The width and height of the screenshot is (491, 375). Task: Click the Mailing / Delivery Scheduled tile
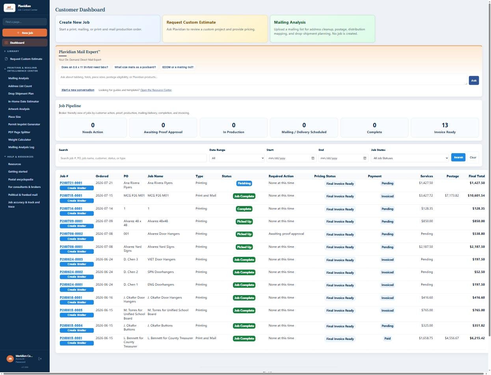(304, 128)
